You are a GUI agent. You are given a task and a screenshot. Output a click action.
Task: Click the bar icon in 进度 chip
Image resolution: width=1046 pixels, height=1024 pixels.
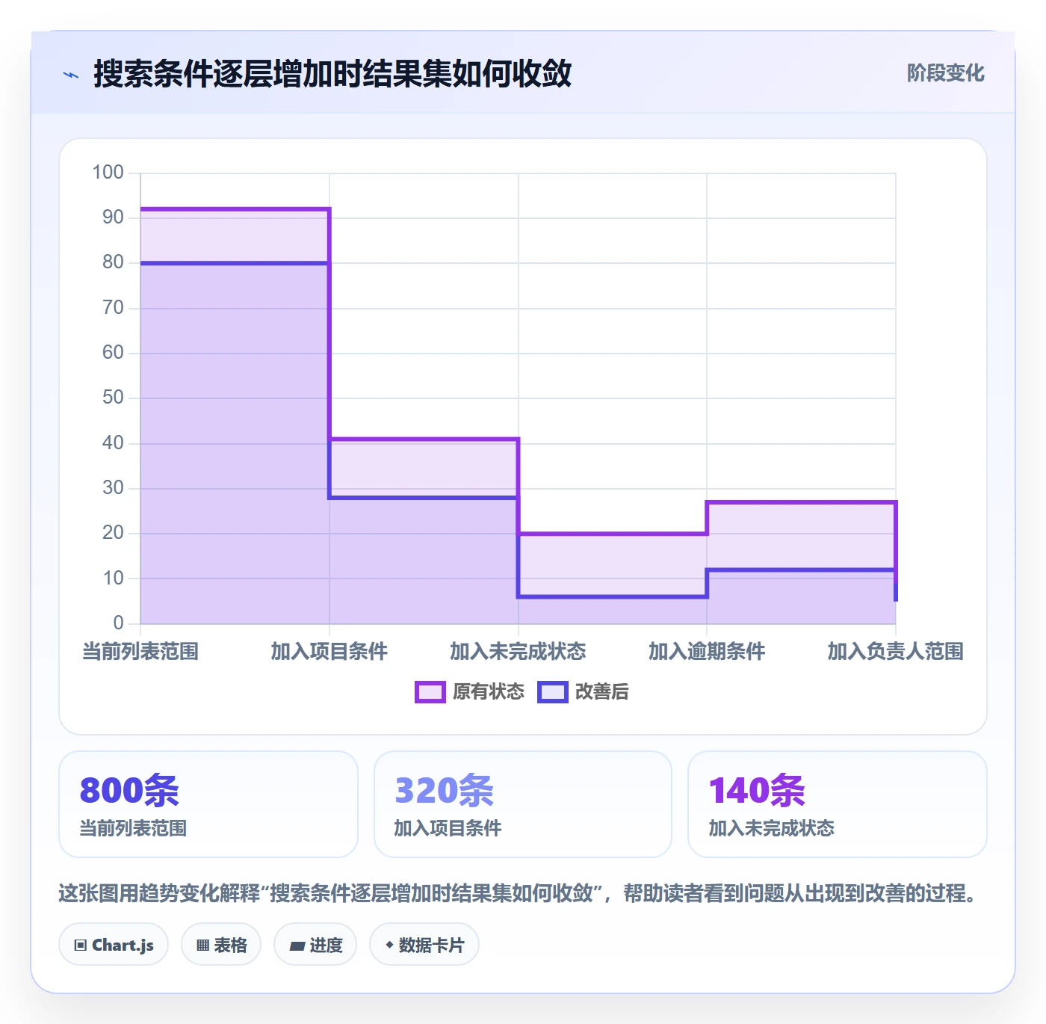pos(297,946)
